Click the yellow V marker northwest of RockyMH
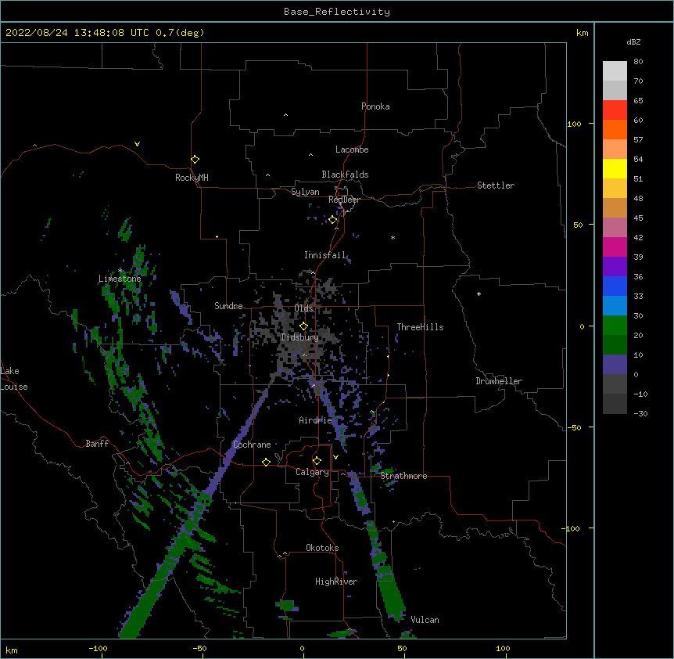The image size is (674, 659). click(137, 144)
